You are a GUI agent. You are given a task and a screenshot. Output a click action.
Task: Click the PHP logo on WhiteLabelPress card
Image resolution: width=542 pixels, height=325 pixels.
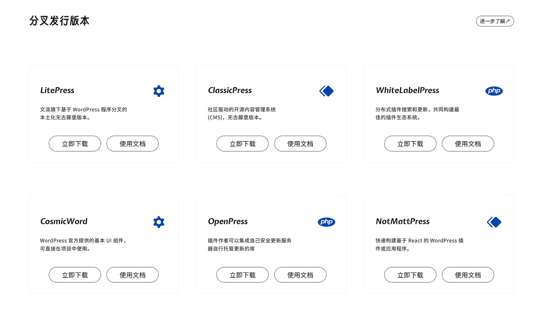coord(494,91)
